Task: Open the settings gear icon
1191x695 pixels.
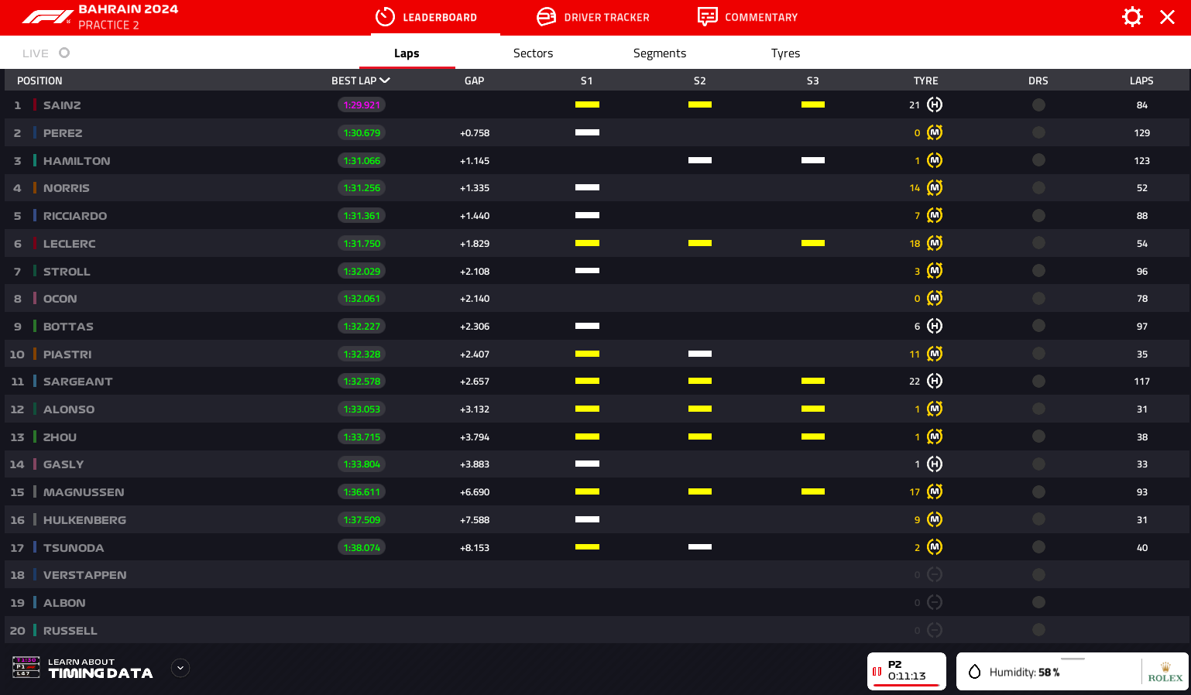Action: coord(1132,17)
